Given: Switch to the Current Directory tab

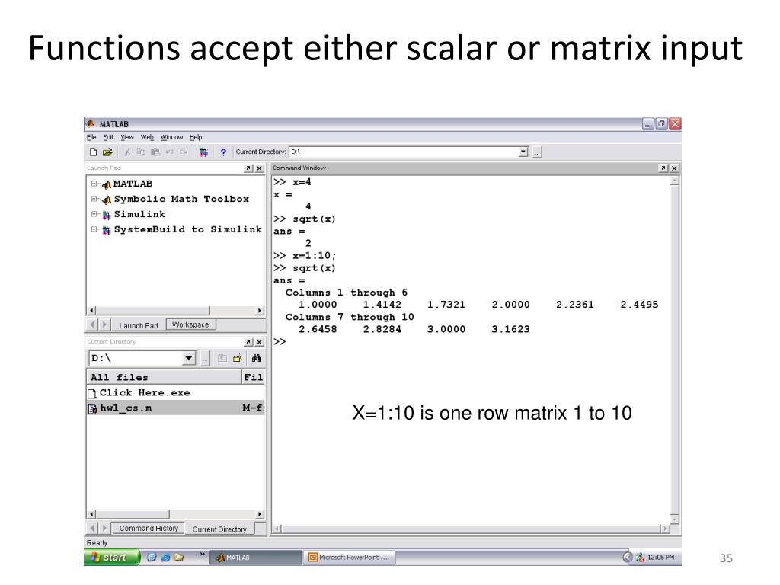Looking at the screenshot, I should [219, 529].
